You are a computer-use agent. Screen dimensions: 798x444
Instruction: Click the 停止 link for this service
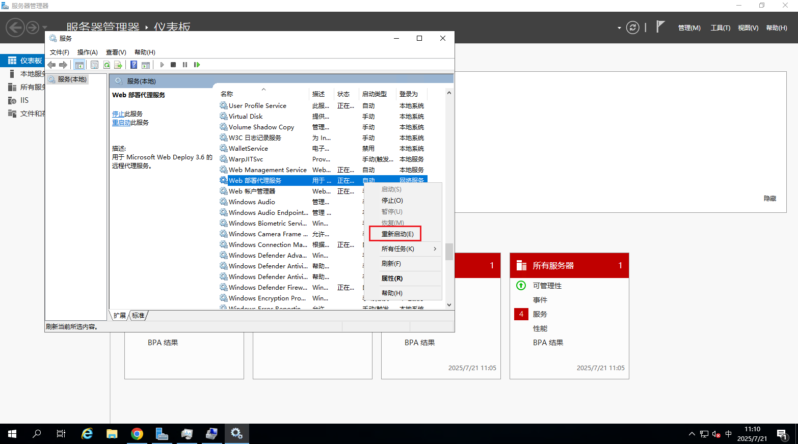point(118,114)
